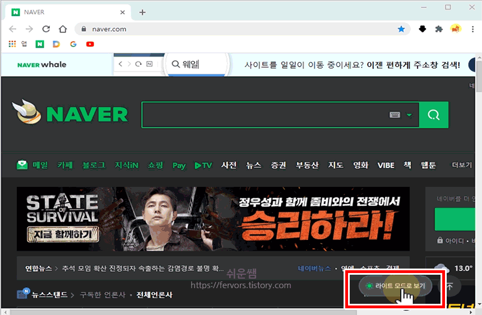Open 카페 from the service menu

65,165
